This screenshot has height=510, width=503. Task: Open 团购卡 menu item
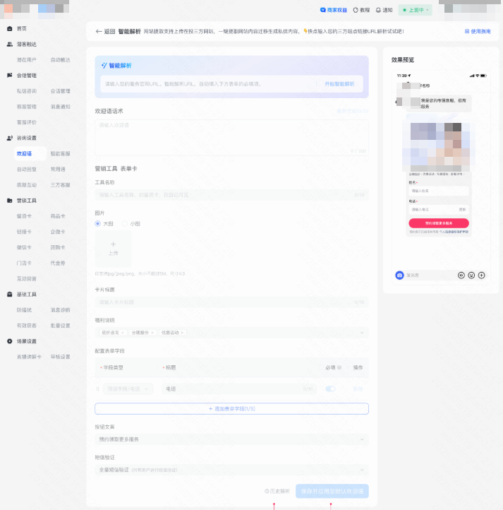click(x=58, y=247)
